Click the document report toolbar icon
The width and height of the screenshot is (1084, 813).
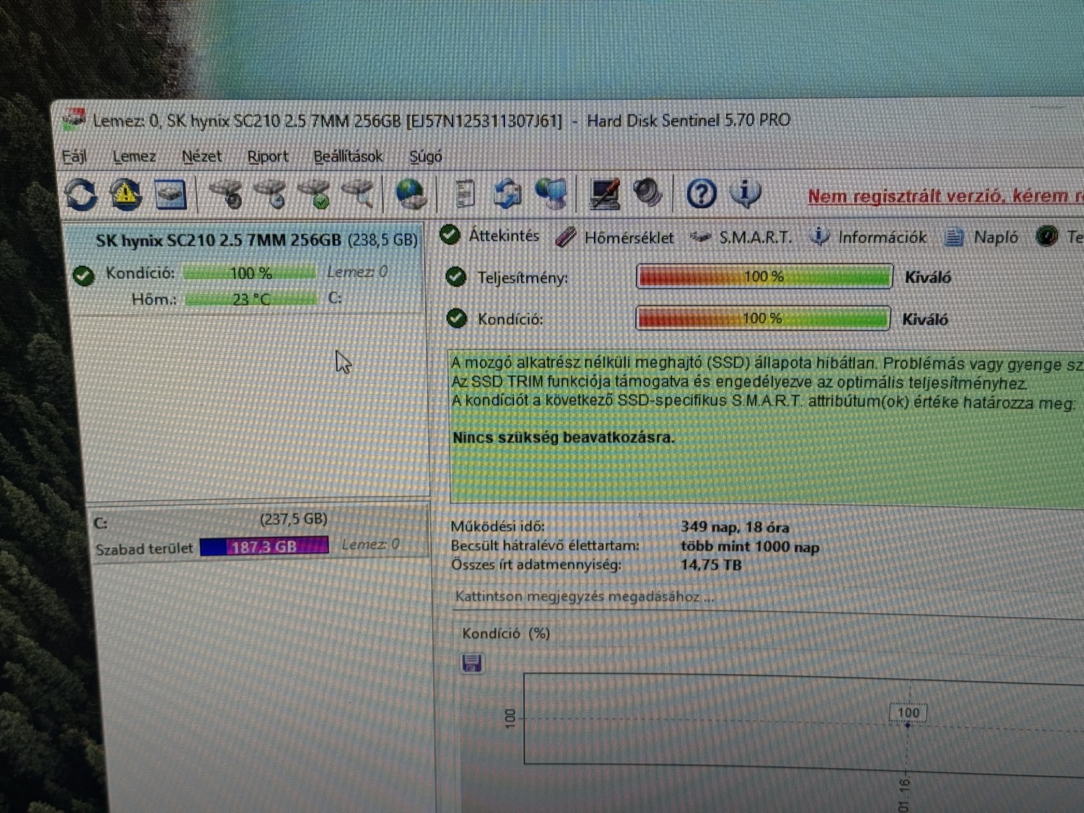click(464, 194)
